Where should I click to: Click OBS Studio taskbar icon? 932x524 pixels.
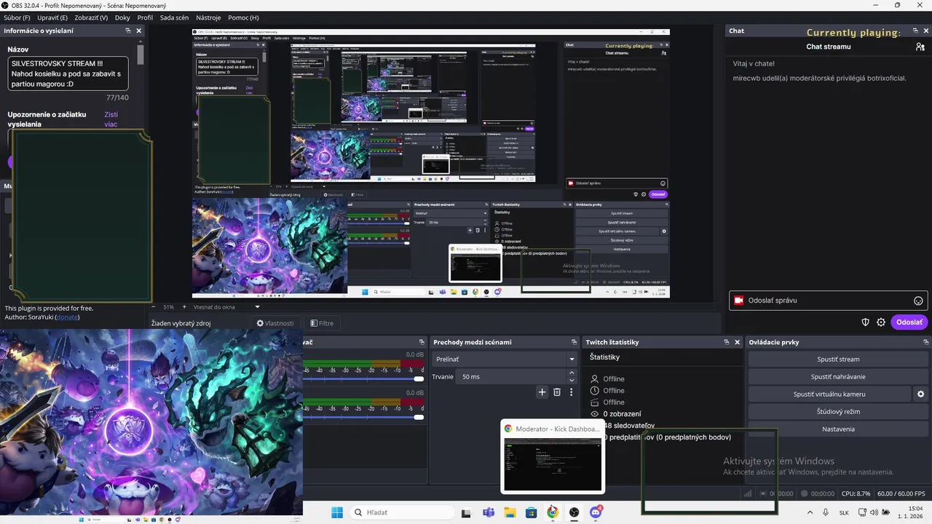pos(574,512)
